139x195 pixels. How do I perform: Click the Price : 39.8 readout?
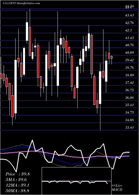(x=18, y=174)
